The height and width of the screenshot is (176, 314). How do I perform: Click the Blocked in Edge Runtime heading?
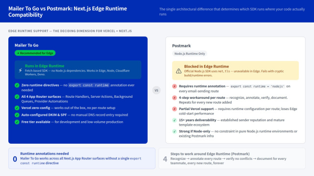click(x=207, y=66)
